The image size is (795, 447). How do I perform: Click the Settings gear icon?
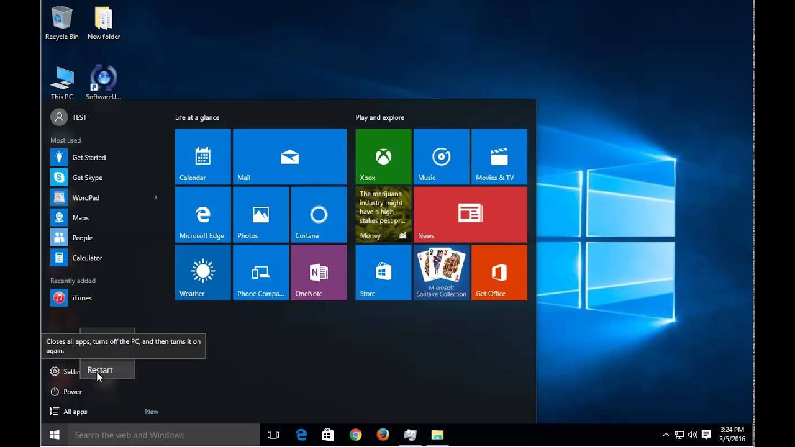pyautogui.click(x=55, y=371)
